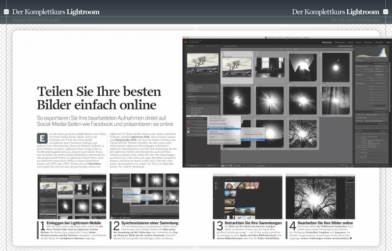
Task: Switch to the Buch module tab
Action: pyautogui.click(x=359, y=42)
